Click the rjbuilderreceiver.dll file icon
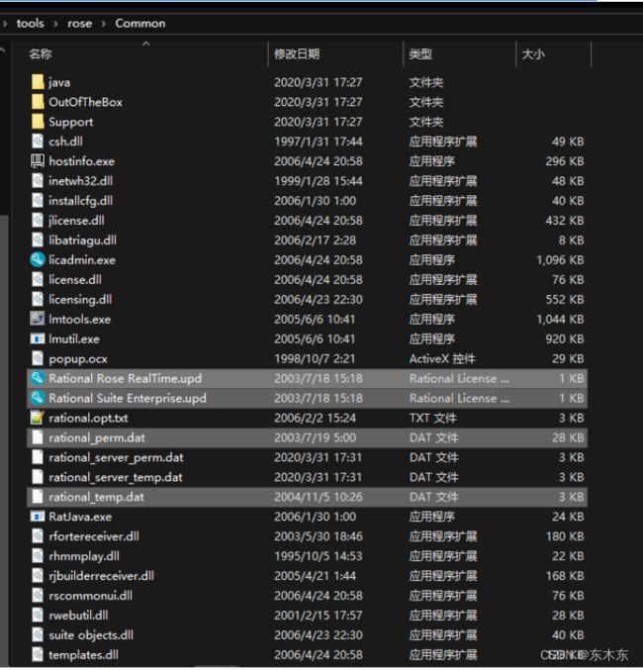The image size is (643, 670). coord(38,576)
